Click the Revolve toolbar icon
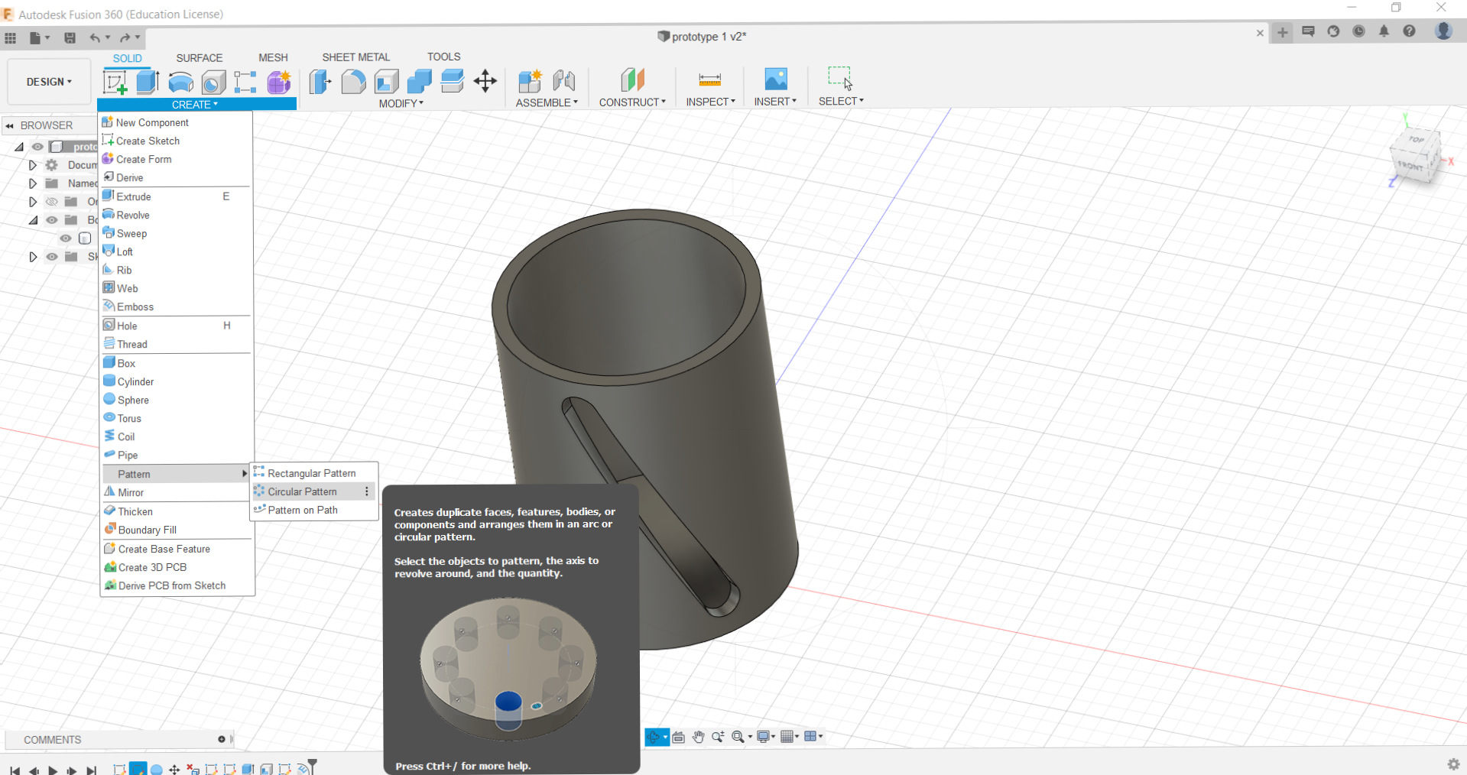 tap(180, 82)
